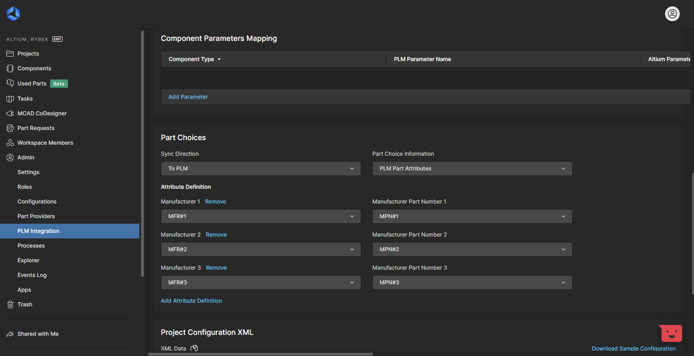Click the sidebar vertical scrollbar
Screen dimensions: 694x356
point(142,154)
